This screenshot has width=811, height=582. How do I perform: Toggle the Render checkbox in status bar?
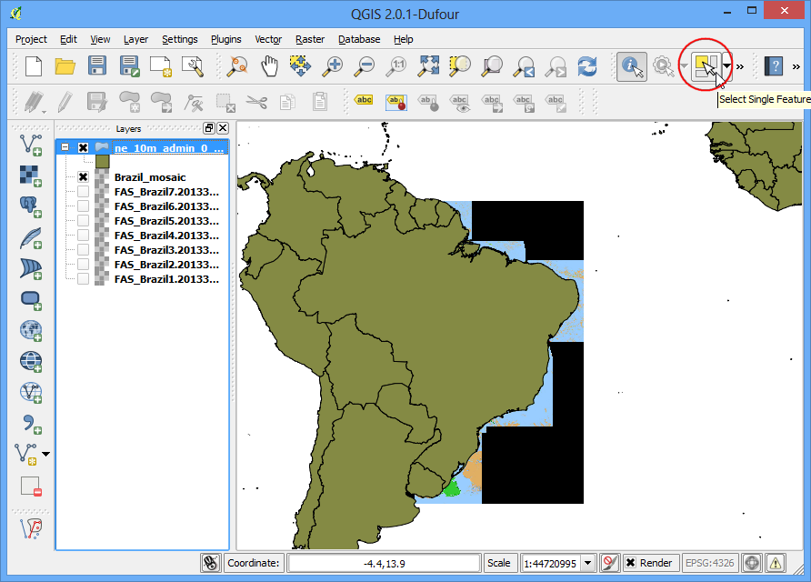[x=630, y=563]
